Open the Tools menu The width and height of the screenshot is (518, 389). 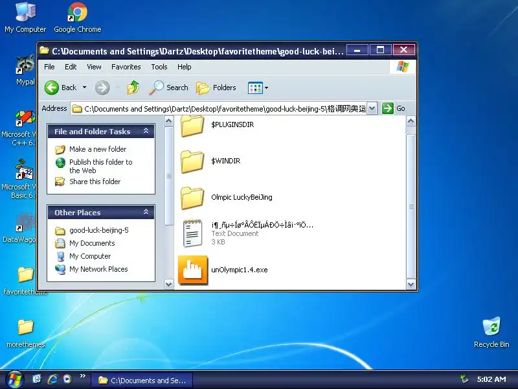pyautogui.click(x=159, y=67)
